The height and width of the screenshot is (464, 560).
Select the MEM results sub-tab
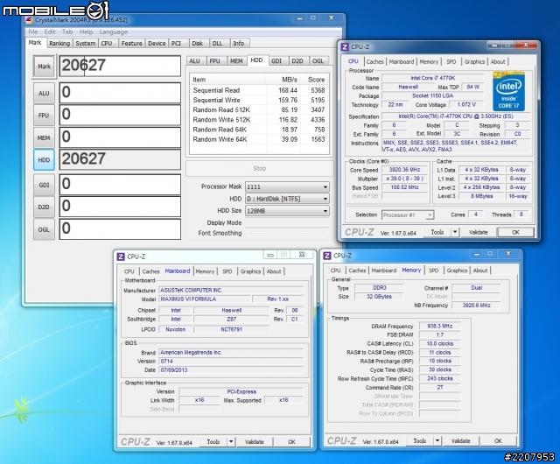click(236, 61)
